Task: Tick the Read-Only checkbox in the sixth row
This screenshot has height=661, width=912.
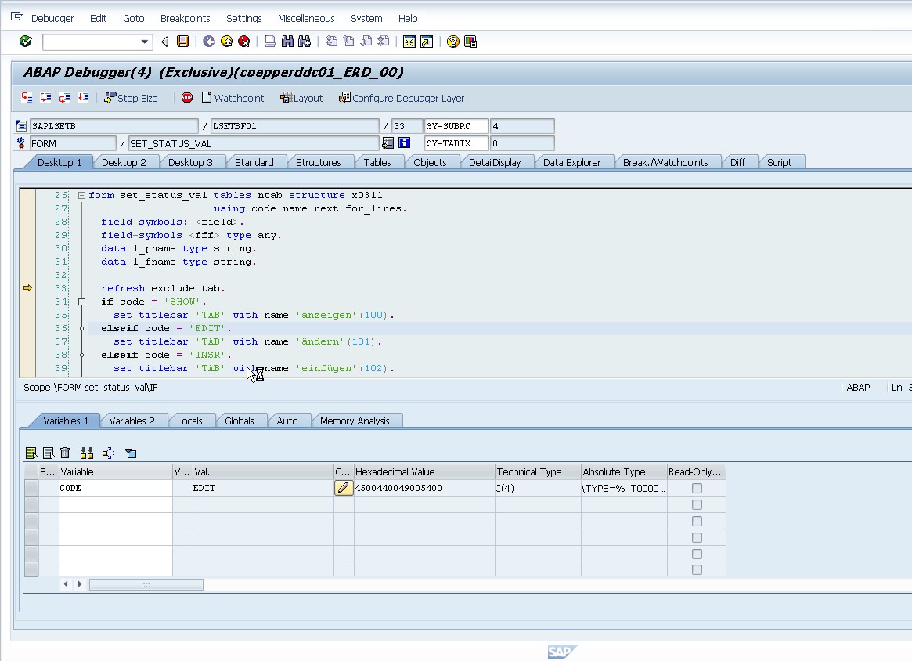Action: [x=697, y=569]
